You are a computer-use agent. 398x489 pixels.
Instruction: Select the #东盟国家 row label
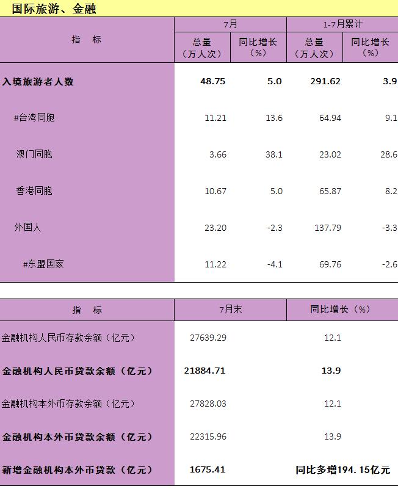click(43, 264)
